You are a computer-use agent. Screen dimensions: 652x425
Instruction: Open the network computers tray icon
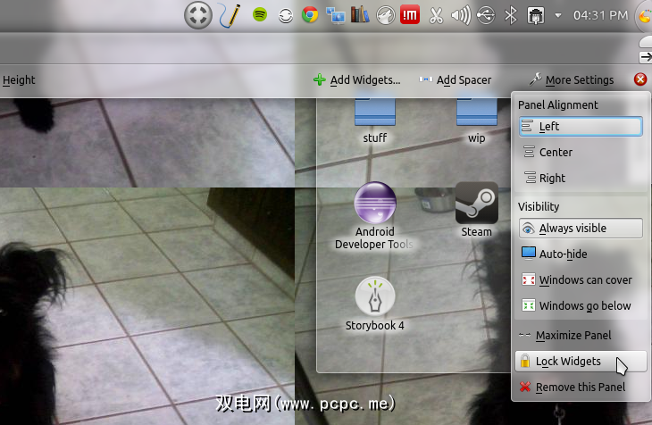(335, 15)
